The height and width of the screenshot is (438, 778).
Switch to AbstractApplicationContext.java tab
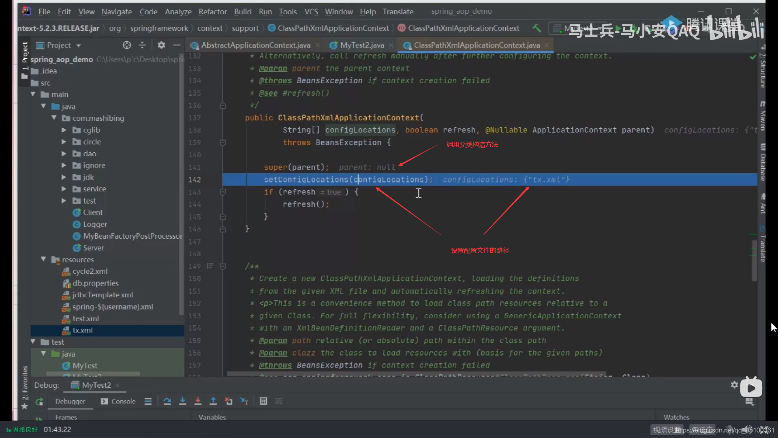256,45
